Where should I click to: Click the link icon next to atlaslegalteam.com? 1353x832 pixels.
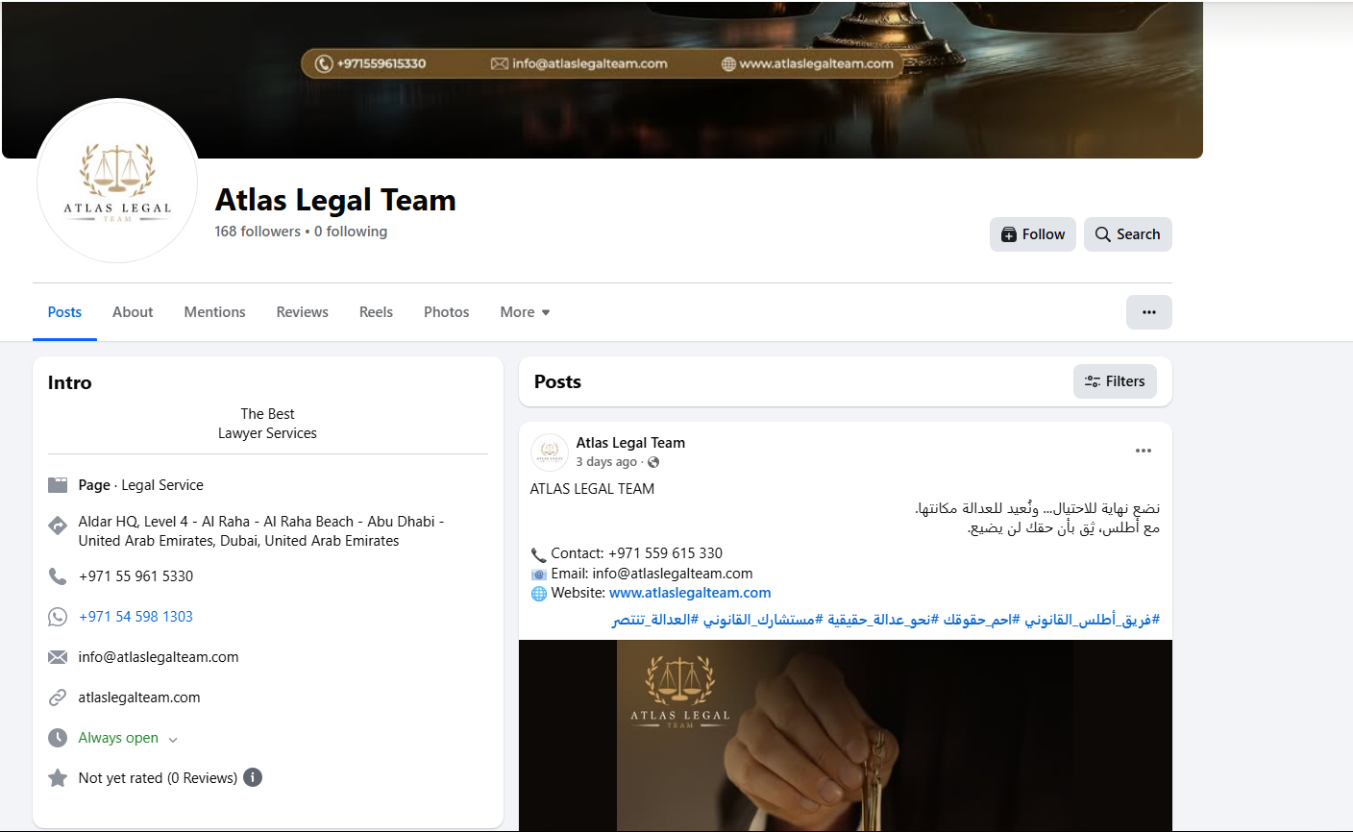[x=58, y=697]
